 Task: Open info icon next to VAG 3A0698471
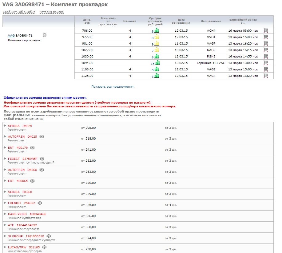tap(45, 35)
